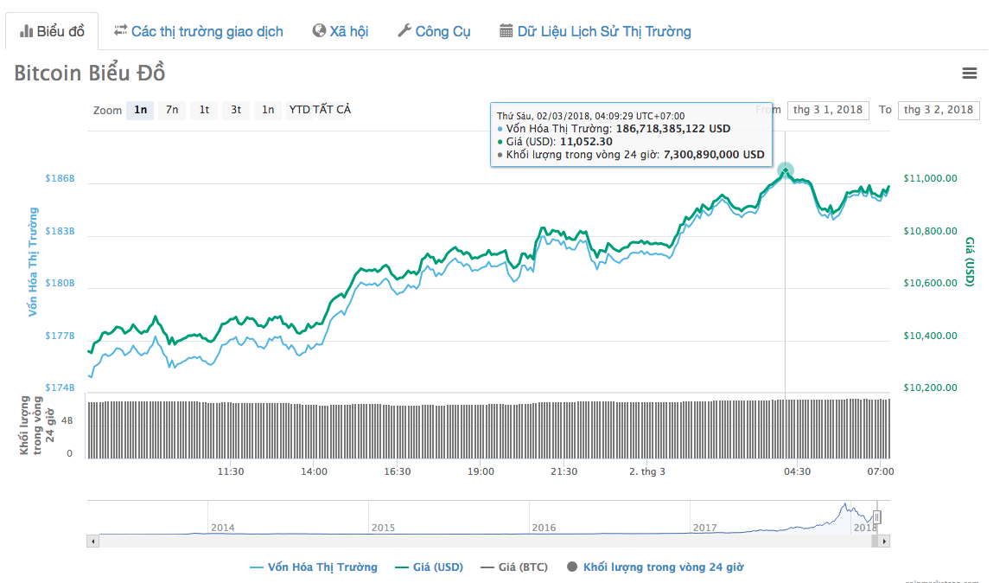Screen dimensions: 1006x583
Task: Click navigator scroll right arrow
Action: [884, 541]
